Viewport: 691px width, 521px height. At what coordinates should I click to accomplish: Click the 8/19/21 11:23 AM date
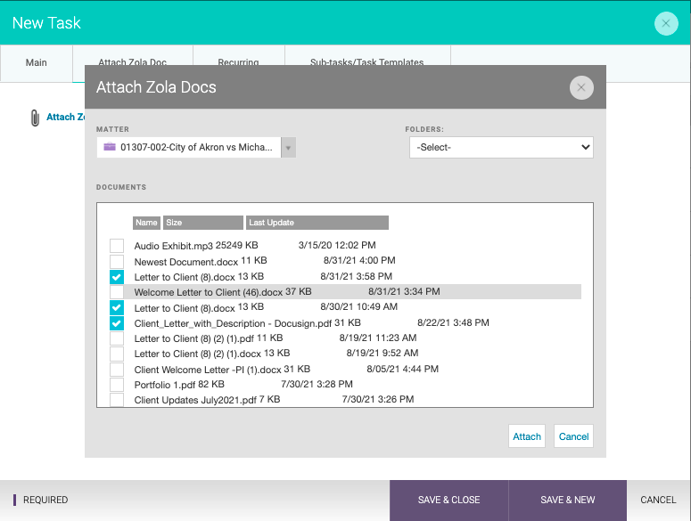tap(378, 338)
